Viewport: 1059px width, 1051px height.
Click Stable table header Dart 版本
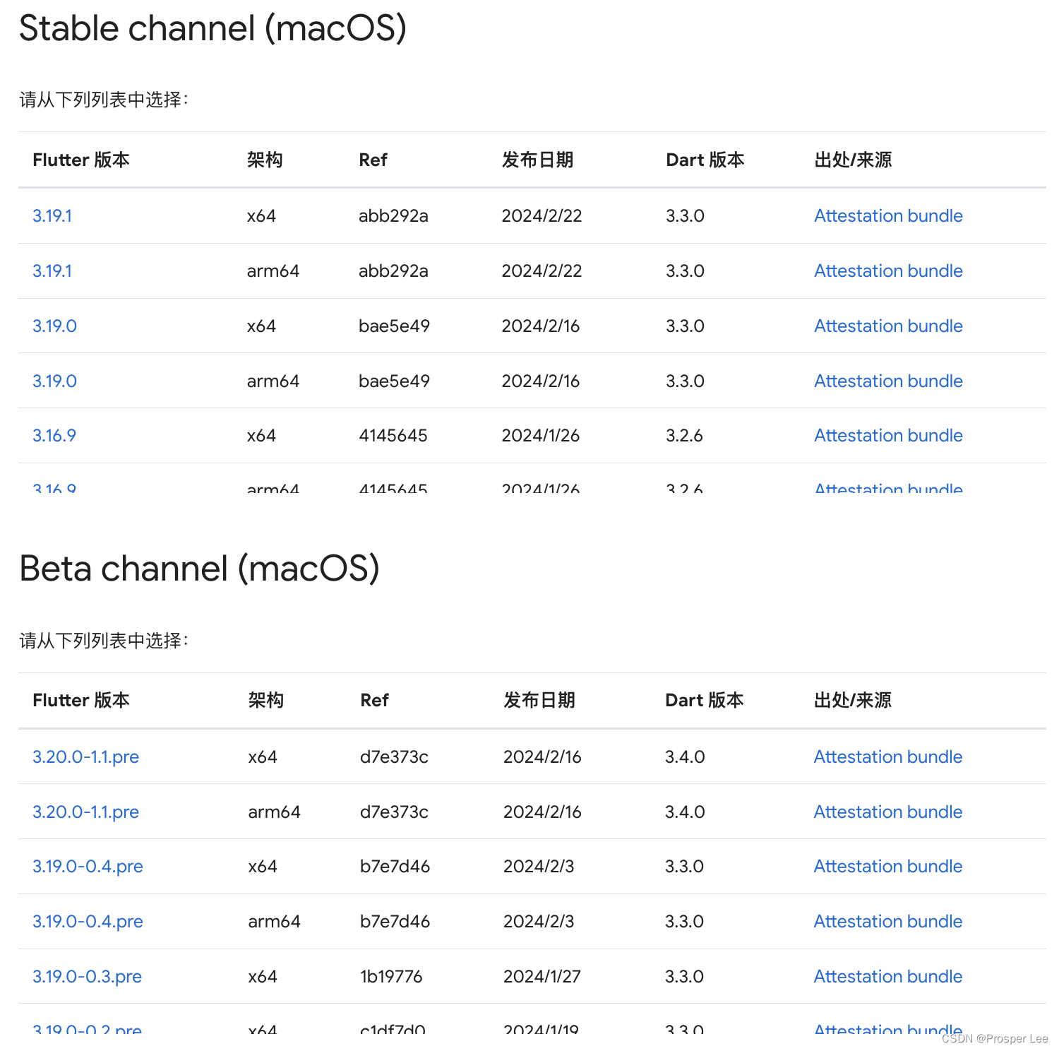click(705, 160)
